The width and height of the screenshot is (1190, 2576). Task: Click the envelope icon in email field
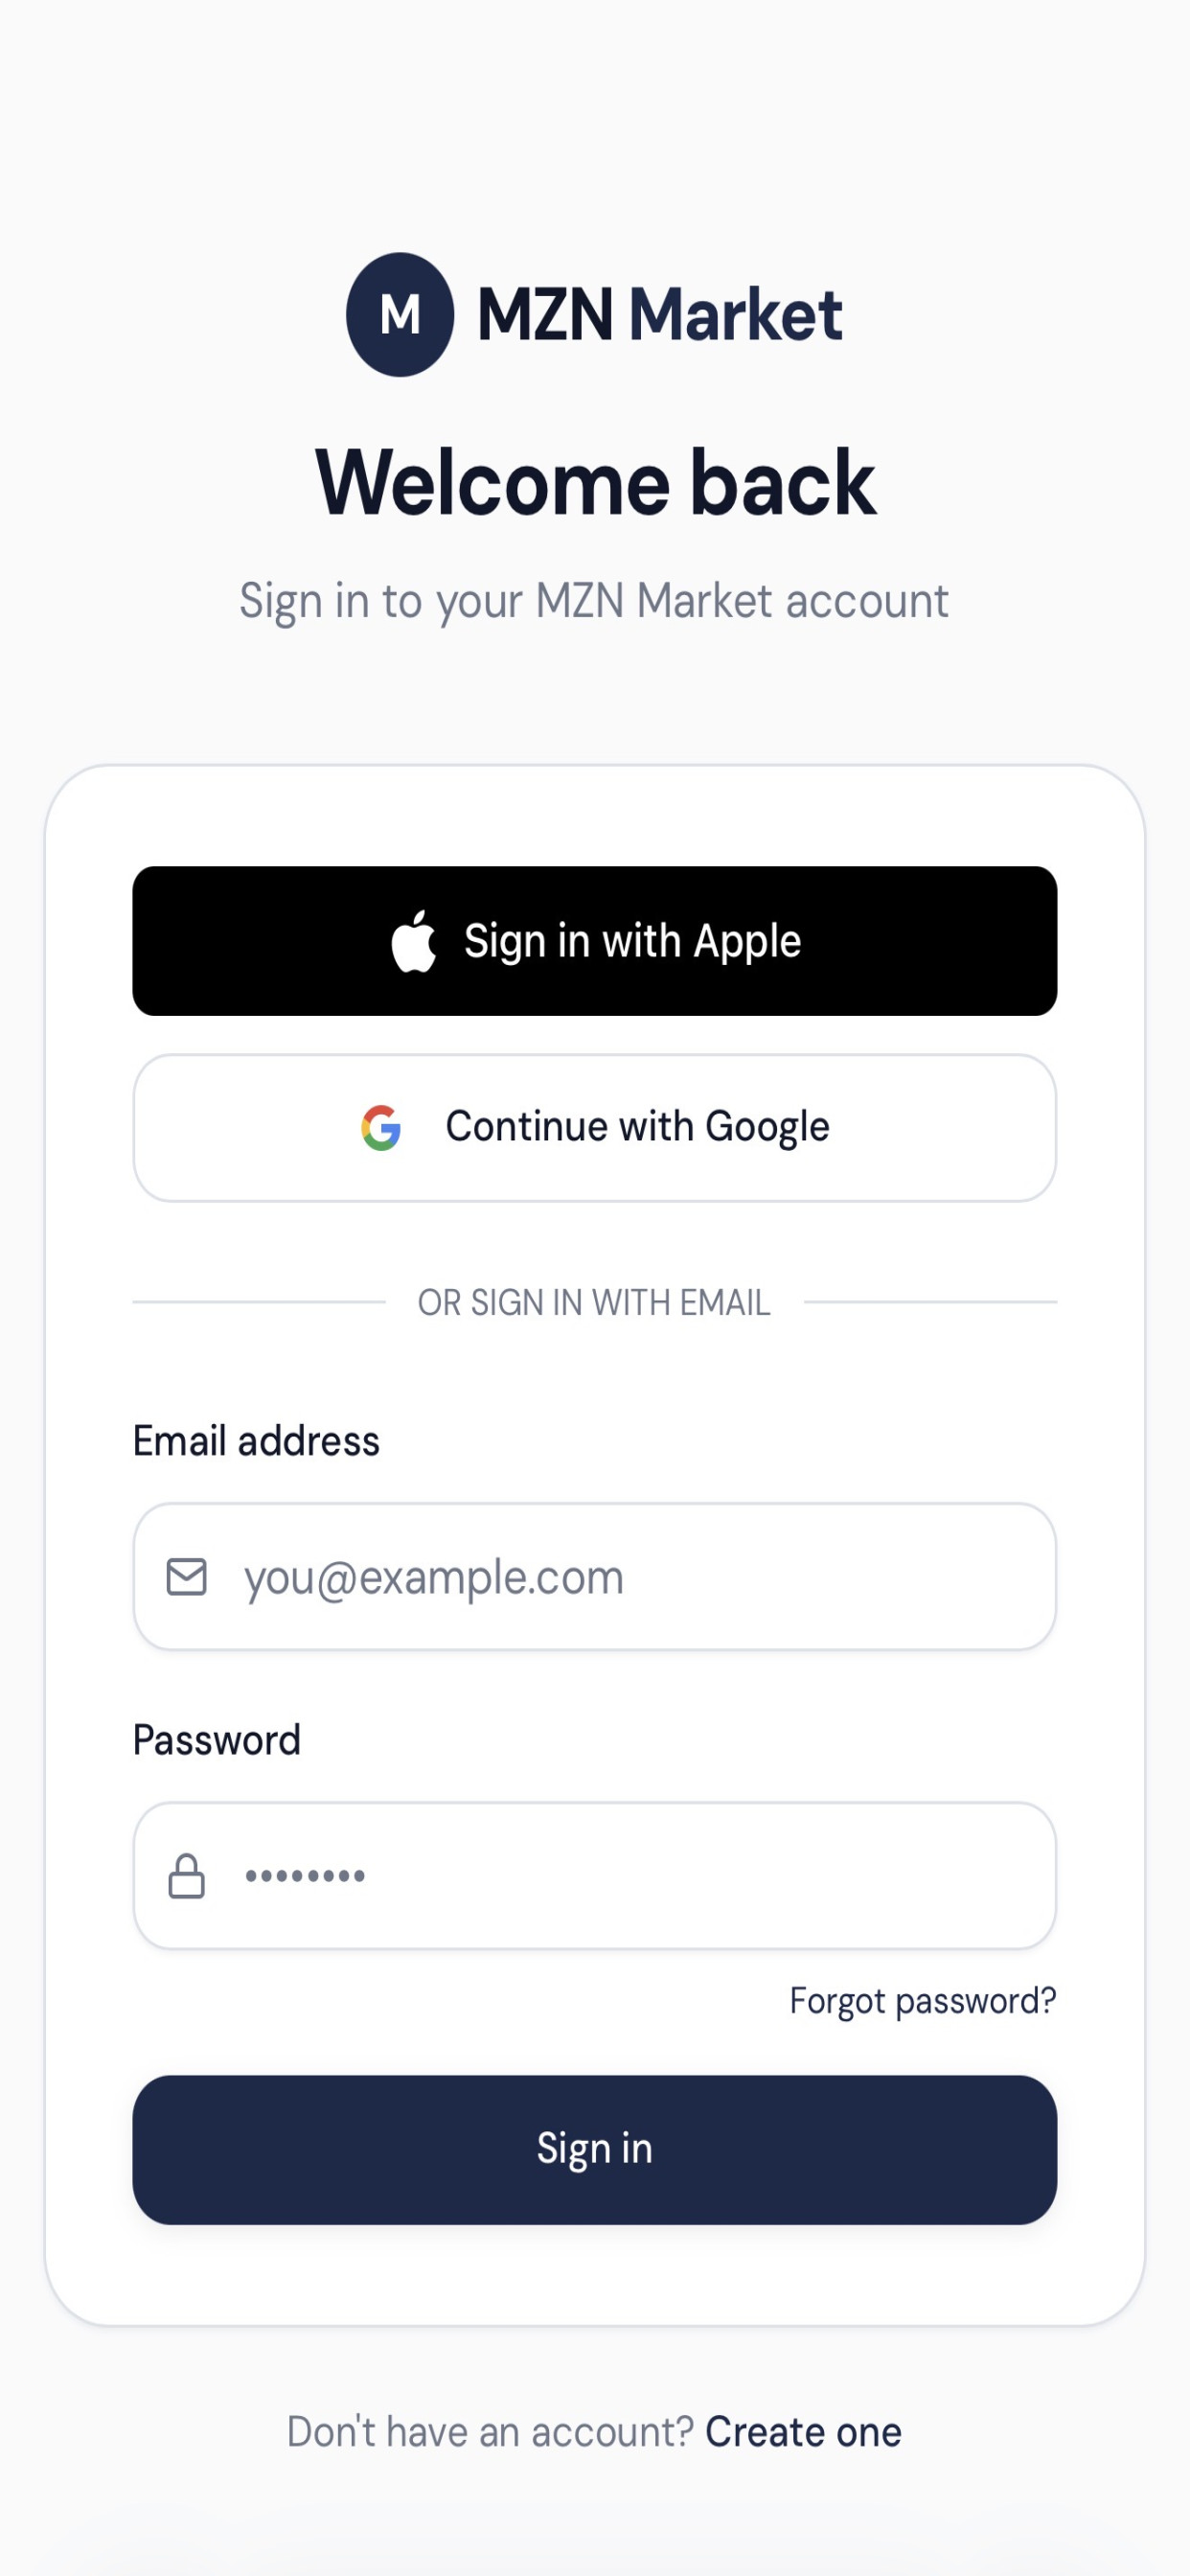click(x=186, y=1577)
